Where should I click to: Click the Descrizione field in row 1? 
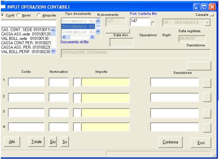click(175, 82)
